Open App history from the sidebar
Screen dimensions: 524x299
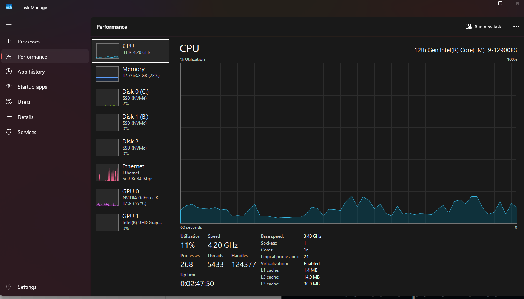(8, 71)
